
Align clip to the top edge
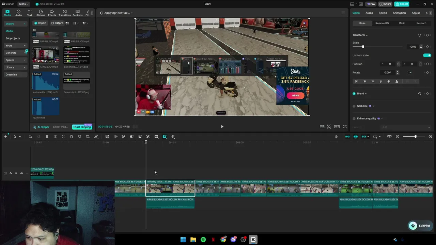click(x=380, y=81)
